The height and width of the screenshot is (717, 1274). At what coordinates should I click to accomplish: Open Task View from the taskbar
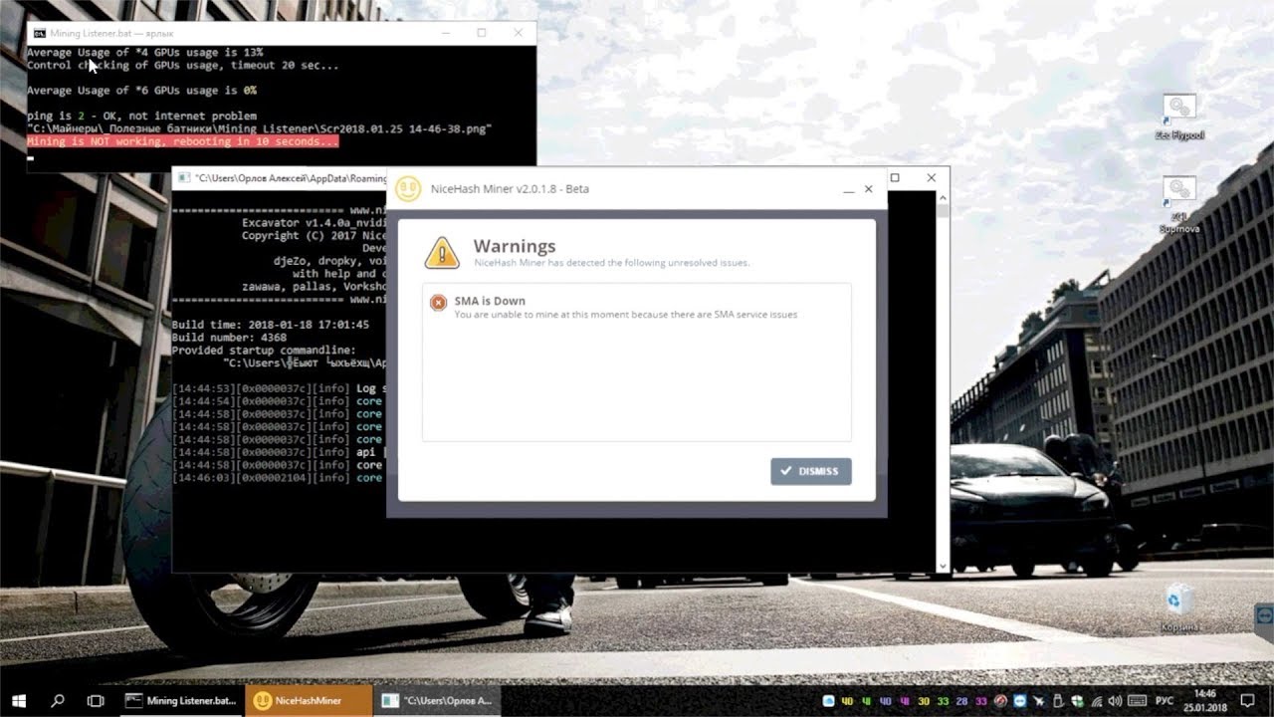click(96, 701)
